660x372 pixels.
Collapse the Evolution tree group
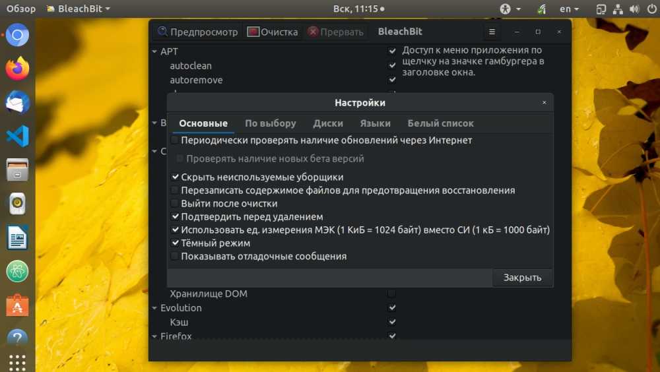(154, 308)
